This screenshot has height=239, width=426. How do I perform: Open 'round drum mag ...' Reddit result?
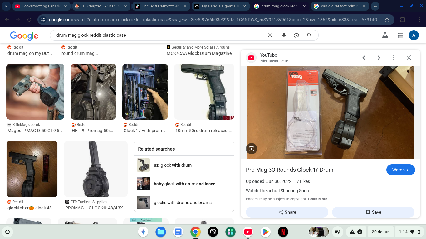80,53
